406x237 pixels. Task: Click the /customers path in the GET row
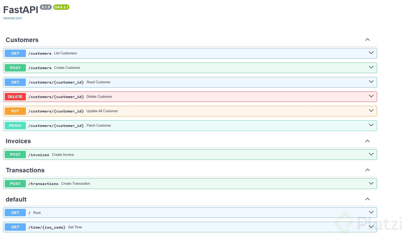[x=40, y=53]
